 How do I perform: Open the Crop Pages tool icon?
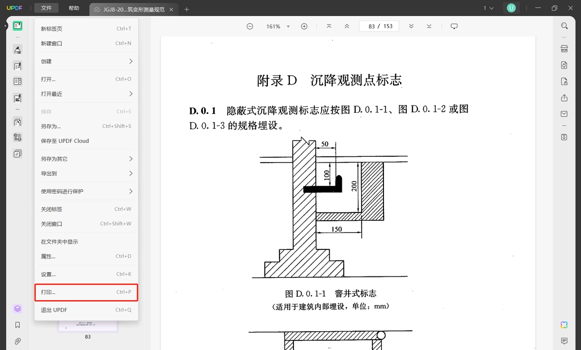[x=17, y=137]
